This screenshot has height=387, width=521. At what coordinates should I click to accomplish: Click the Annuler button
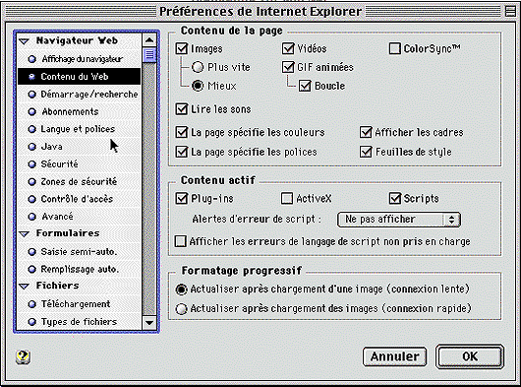click(x=395, y=356)
